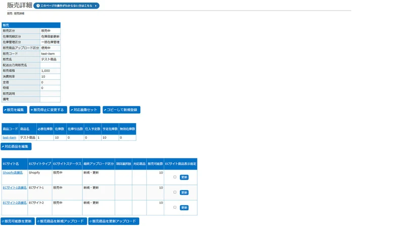Click the 販売可能数 column header
Screen dimensions: 404x227
(x=156, y=164)
